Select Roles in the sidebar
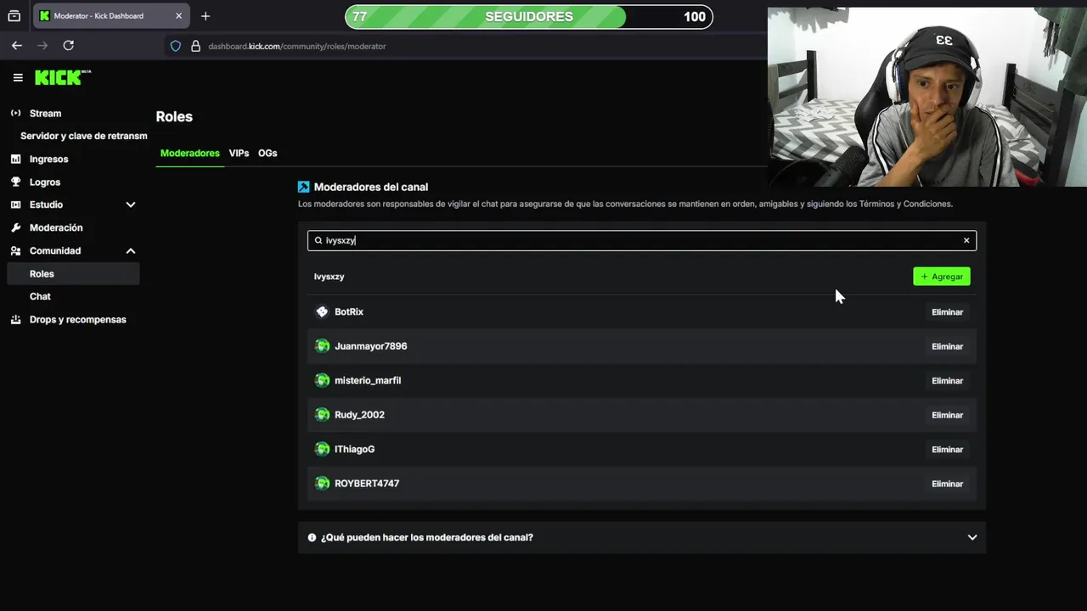 point(73,273)
